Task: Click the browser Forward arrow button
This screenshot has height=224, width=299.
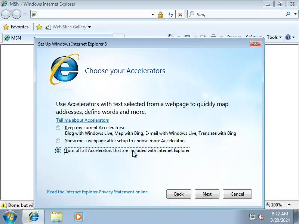Action: (17, 14)
